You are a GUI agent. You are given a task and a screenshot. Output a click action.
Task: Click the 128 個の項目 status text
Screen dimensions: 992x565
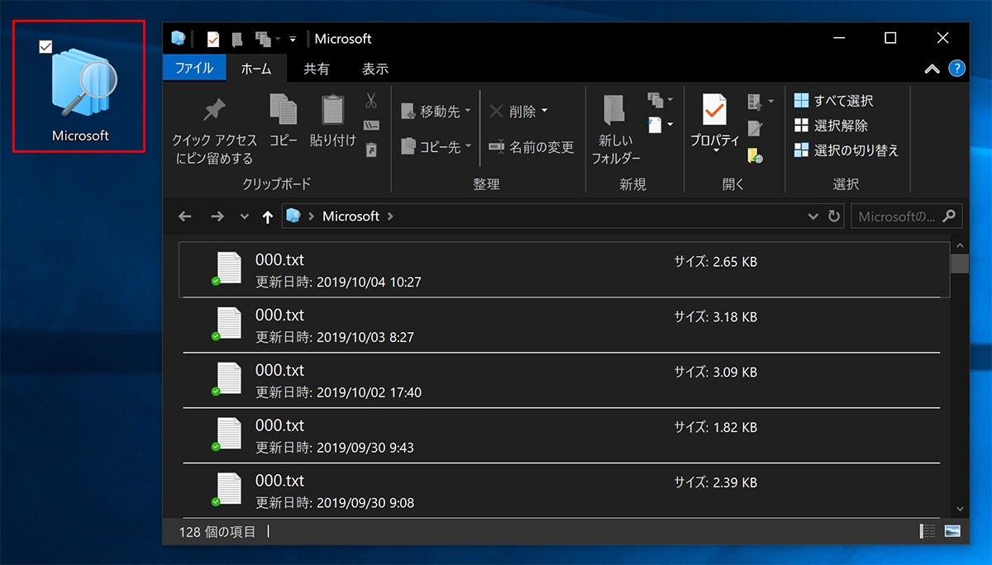tap(217, 532)
